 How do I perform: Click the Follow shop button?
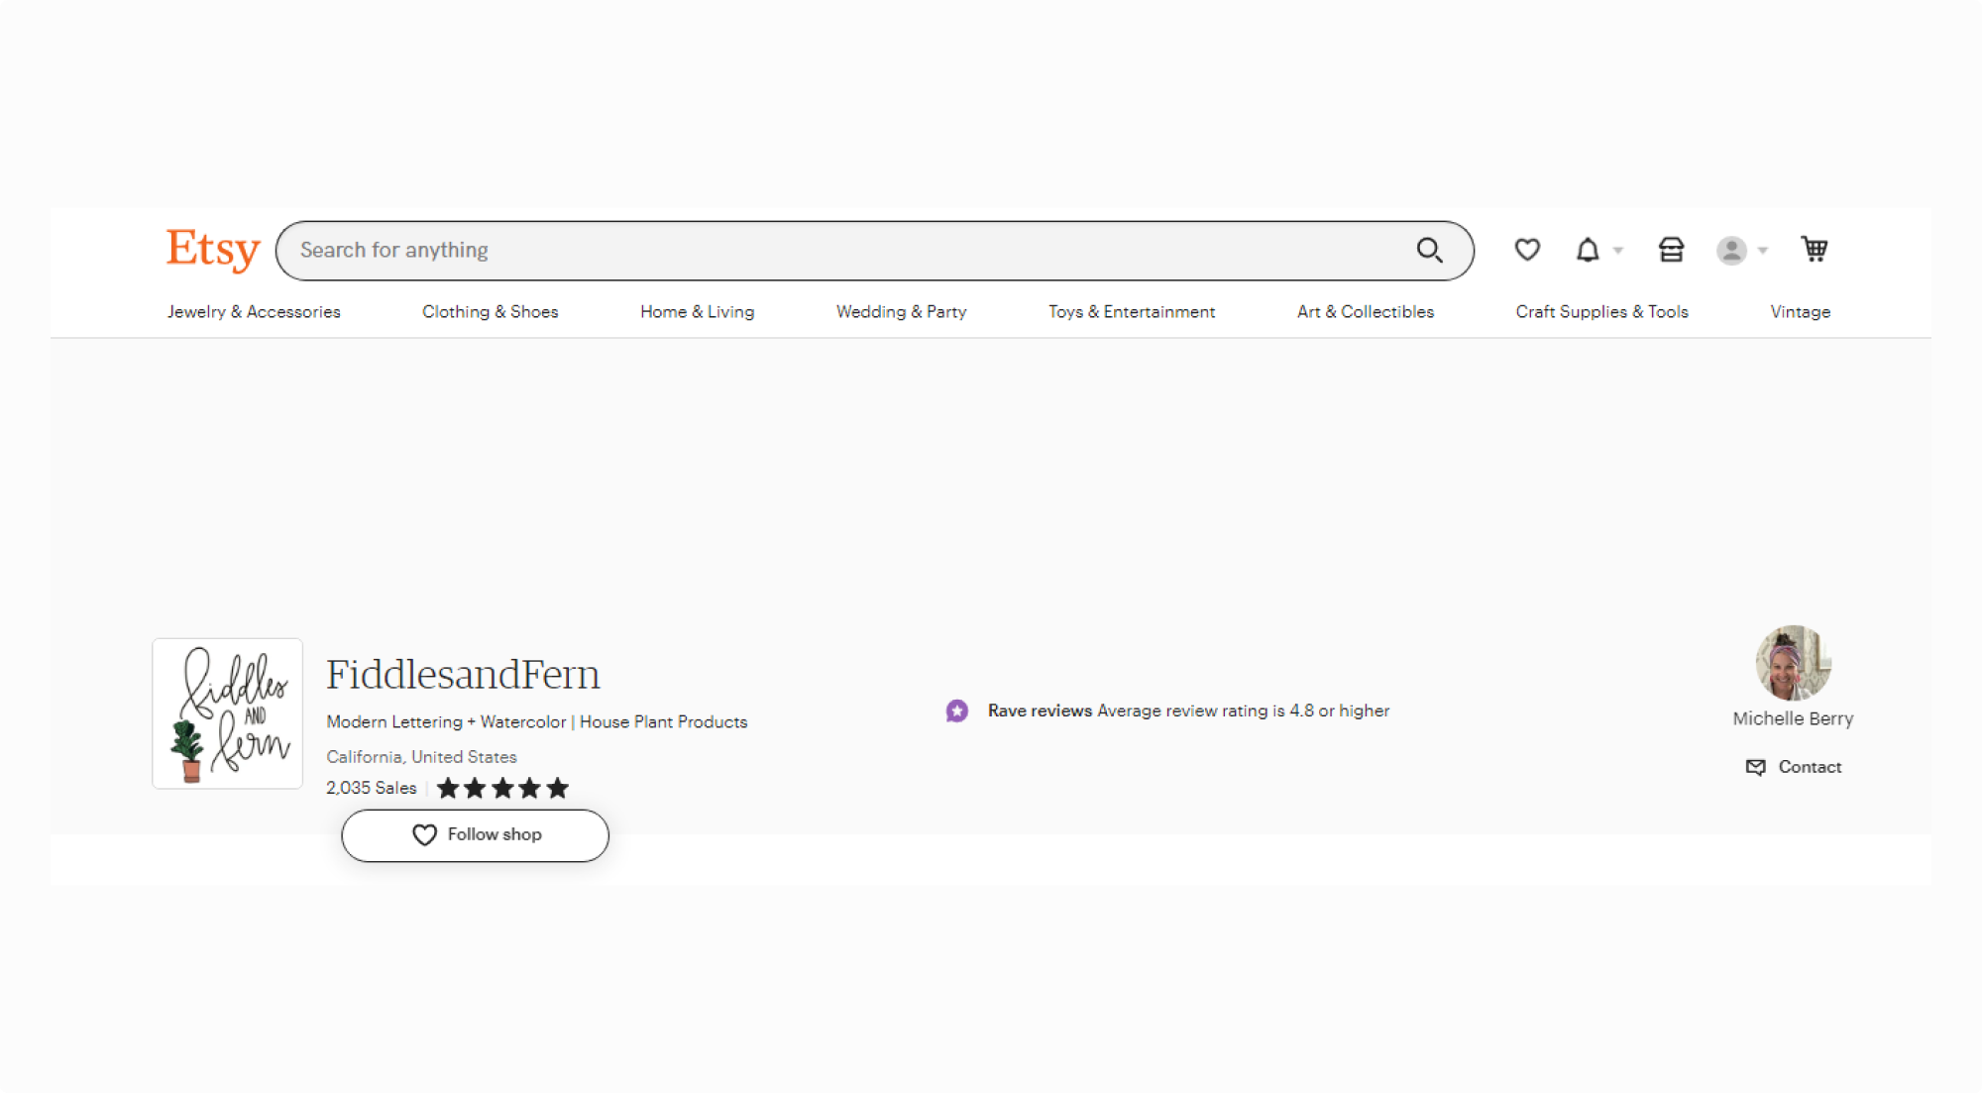click(x=476, y=835)
